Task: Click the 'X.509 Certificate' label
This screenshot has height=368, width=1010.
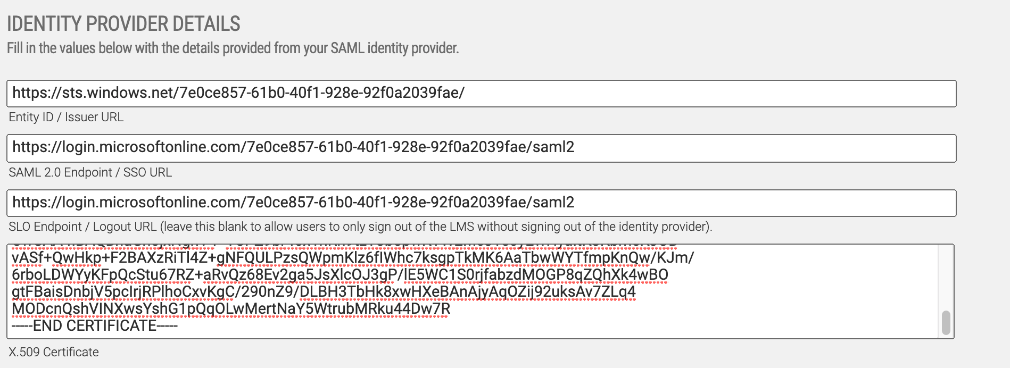Action: point(54,353)
